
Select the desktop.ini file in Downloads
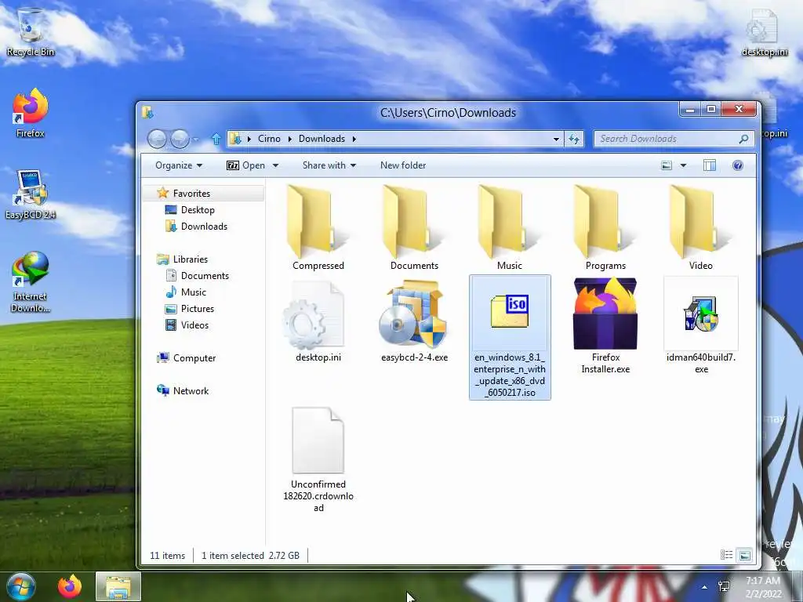pos(318,320)
